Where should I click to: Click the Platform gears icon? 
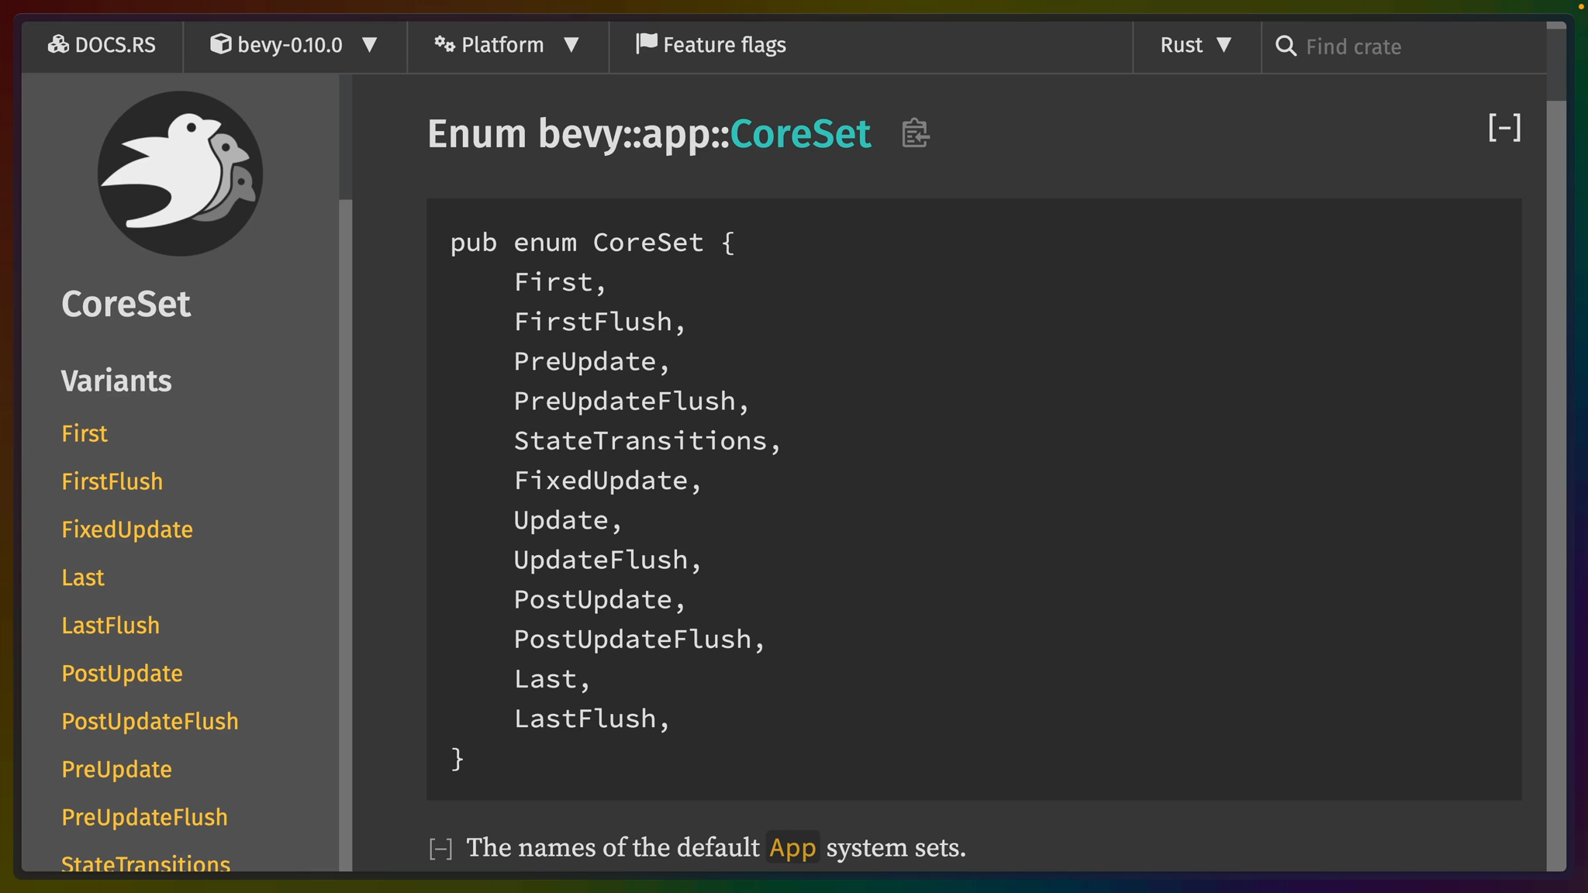[444, 44]
